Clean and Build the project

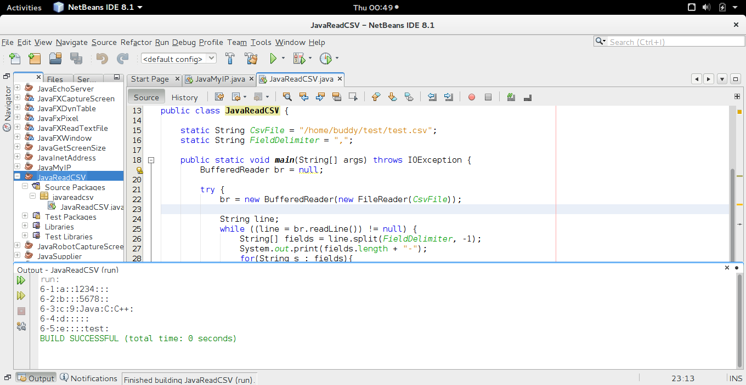[251, 58]
